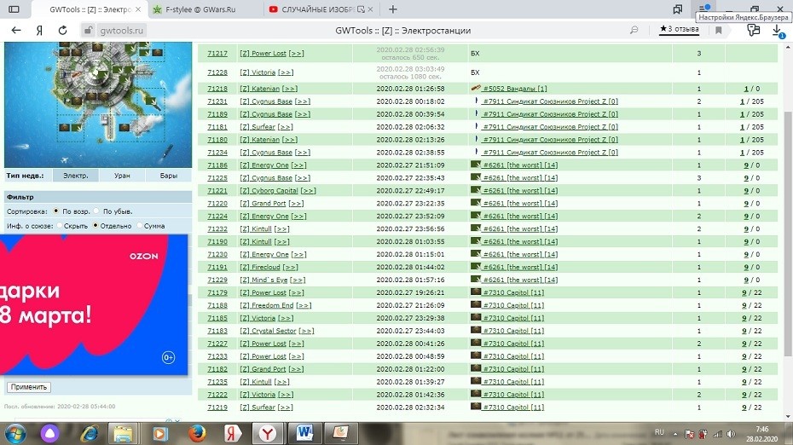Click the magnifier icon in the address bar

click(634, 31)
